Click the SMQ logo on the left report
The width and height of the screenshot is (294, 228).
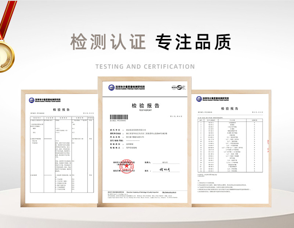pyautogui.click(x=32, y=100)
